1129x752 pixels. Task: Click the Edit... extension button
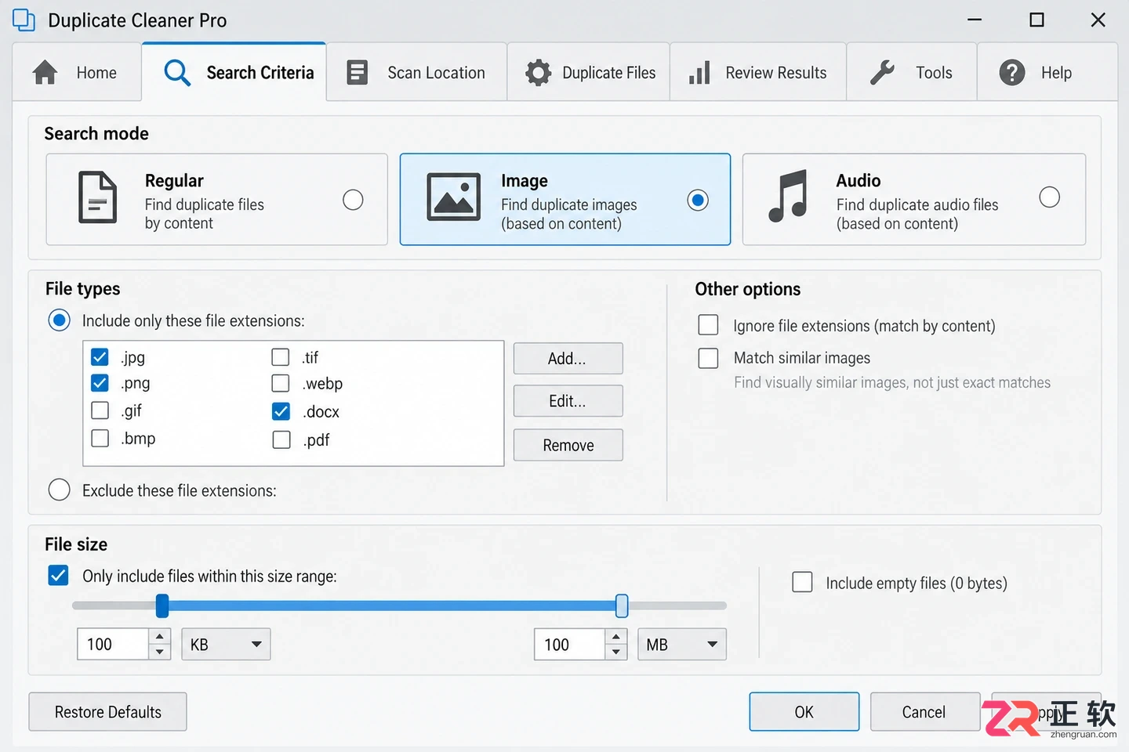click(568, 401)
